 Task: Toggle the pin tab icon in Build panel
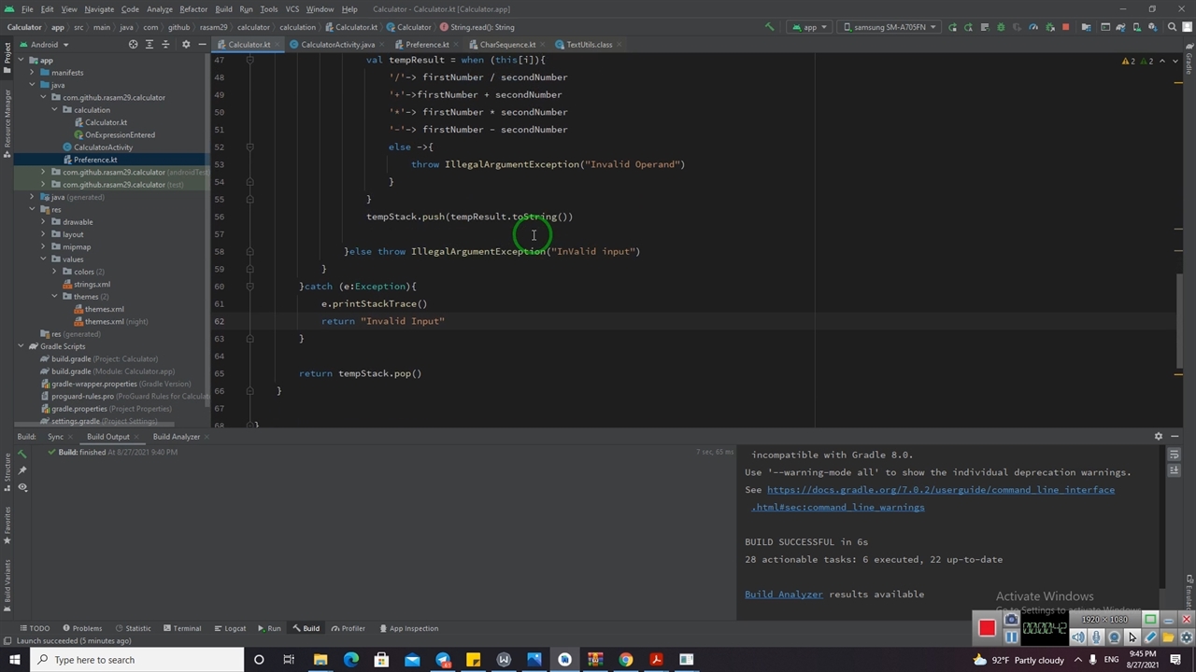click(x=22, y=470)
